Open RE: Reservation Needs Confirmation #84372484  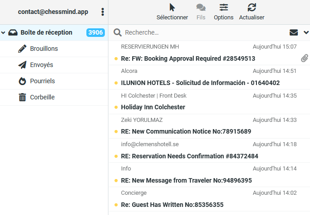189,157
